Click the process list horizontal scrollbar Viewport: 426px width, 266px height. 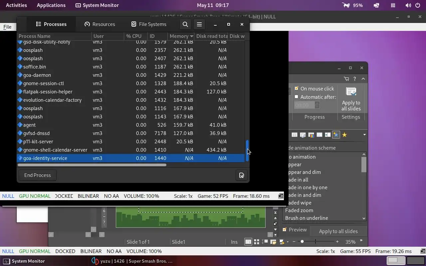(x=92, y=165)
